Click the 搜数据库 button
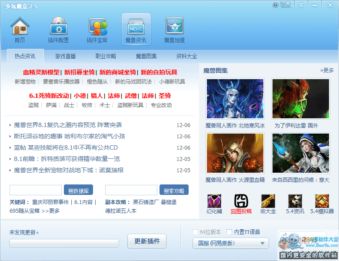This screenshot has height=261, width=339. pos(79,190)
